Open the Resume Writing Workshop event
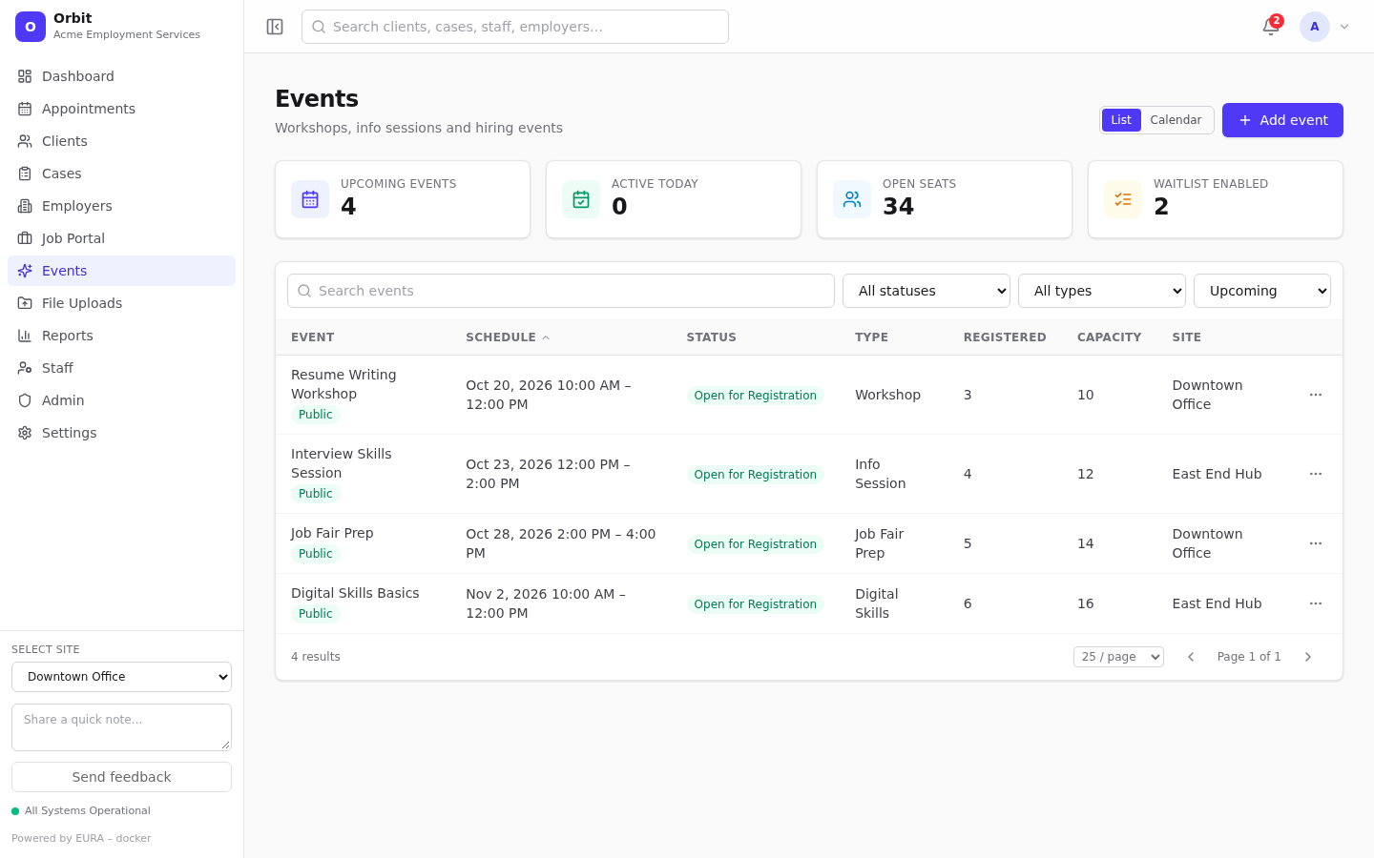1374x858 pixels. [343, 384]
